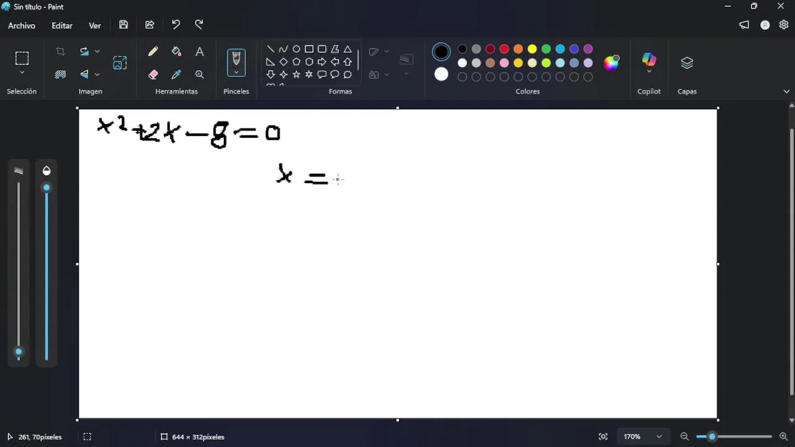The image size is (795, 447).
Task: Click the Save icon in title bar
Action: pyautogui.click(x=124, y=25)
